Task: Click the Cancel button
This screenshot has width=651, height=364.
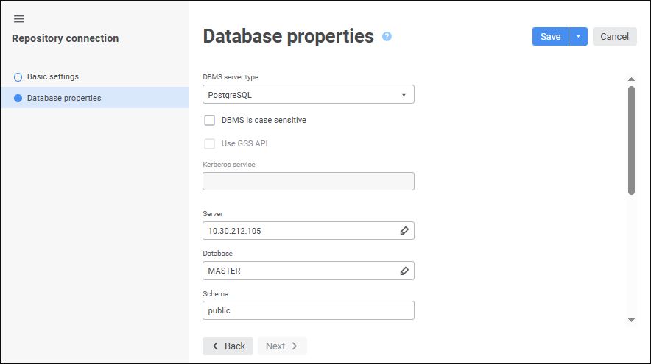Action: [x=614, y=37]
